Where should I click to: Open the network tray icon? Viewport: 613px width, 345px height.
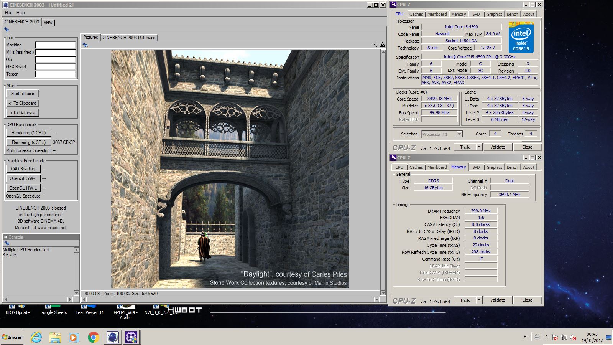pyautogui.click(x=564, y=337)
